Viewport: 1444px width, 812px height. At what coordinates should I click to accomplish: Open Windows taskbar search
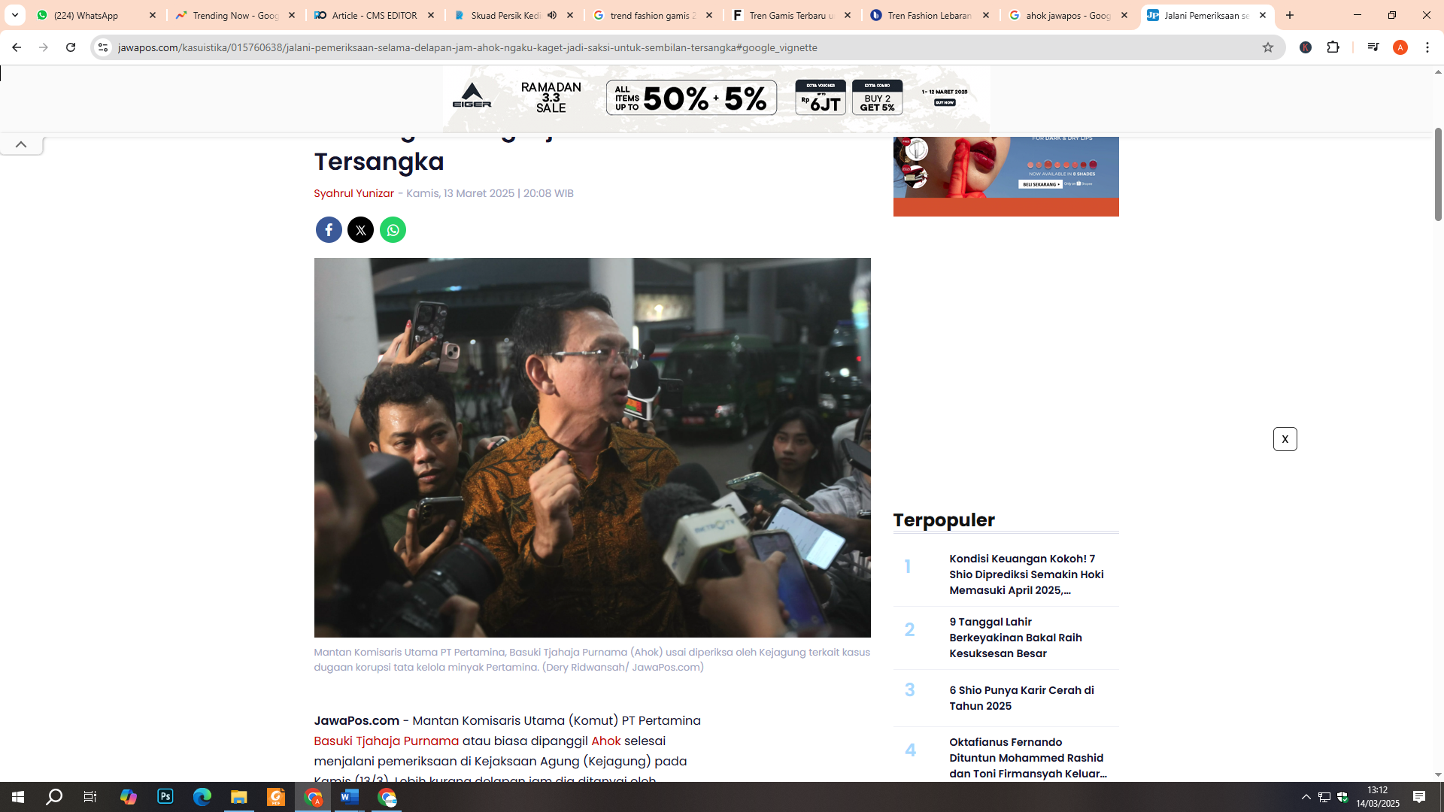click(54, 797)
